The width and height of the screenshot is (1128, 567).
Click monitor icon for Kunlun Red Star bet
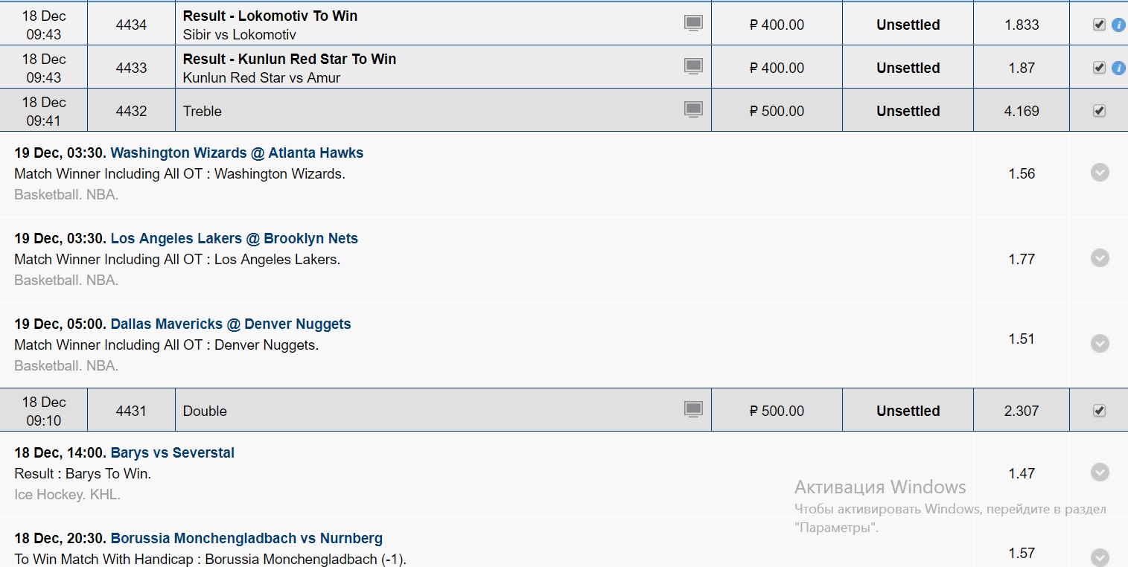click(x=693, y=66)
